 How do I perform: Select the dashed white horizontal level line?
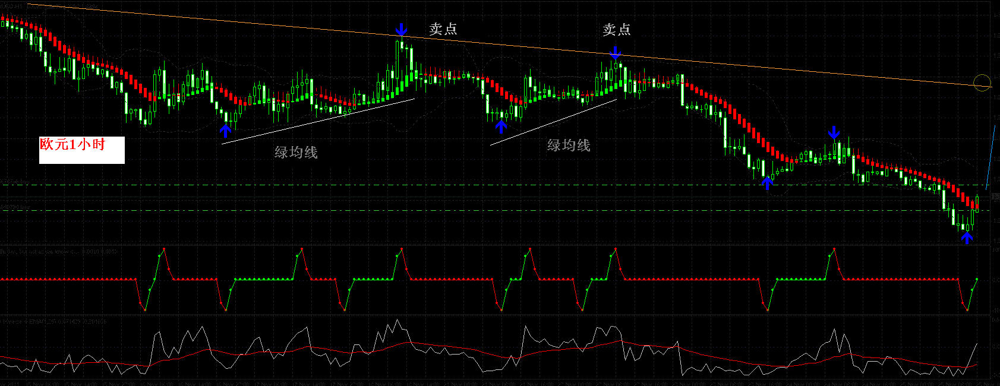tap(497, 185)
